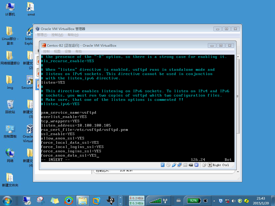The image size is (275, 206).
Task: Open the 帮助 menu in Centos-B2 window
Action: tap(79, 51)
